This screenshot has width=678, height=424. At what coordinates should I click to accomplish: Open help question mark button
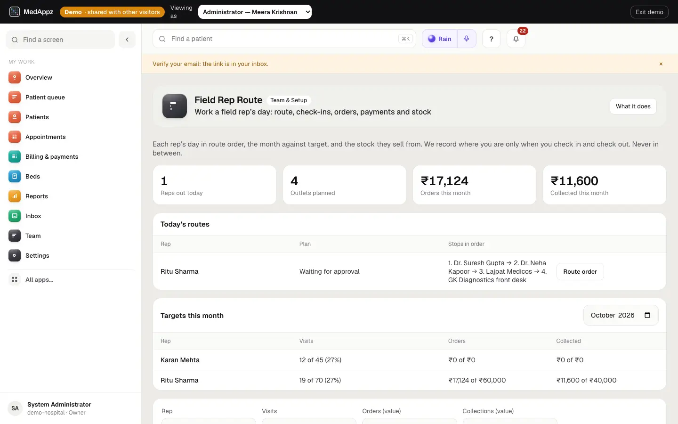coord(492,39)
